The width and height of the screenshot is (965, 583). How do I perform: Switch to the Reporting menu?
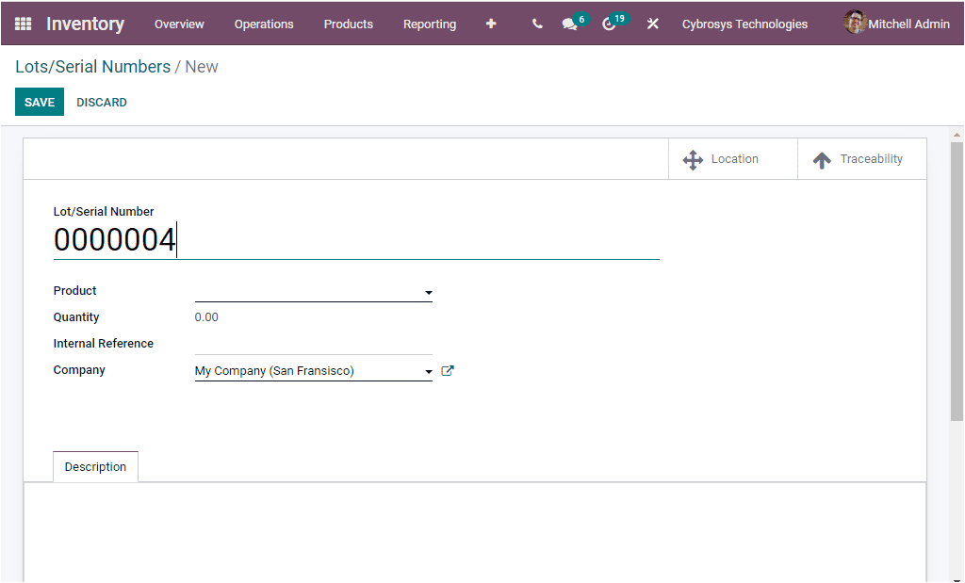point(430,24)
